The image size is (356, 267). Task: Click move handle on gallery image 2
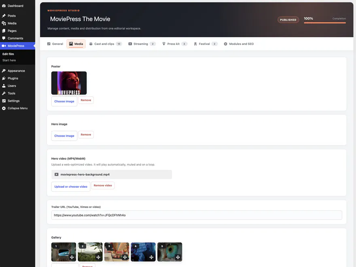click(98, 257)
